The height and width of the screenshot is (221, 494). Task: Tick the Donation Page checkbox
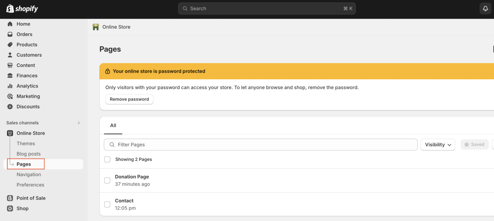[107, 181]
